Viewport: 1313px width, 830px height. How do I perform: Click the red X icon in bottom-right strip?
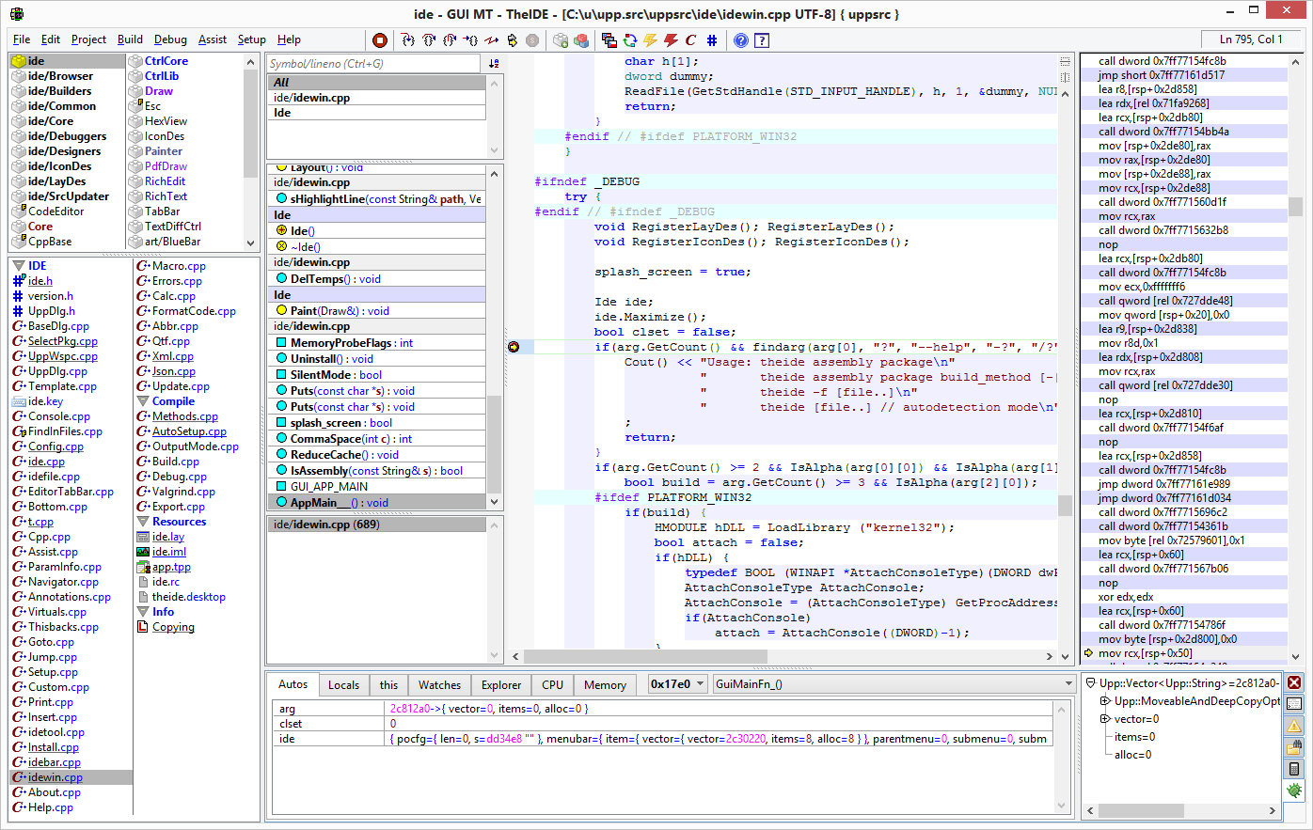point(1295,682)
